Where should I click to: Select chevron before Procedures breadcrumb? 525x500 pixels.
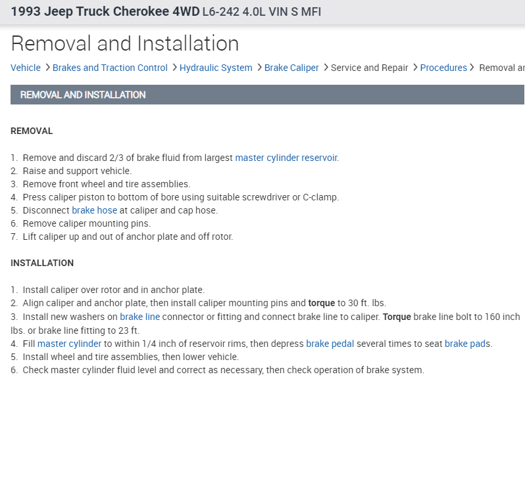pos(415,68)
